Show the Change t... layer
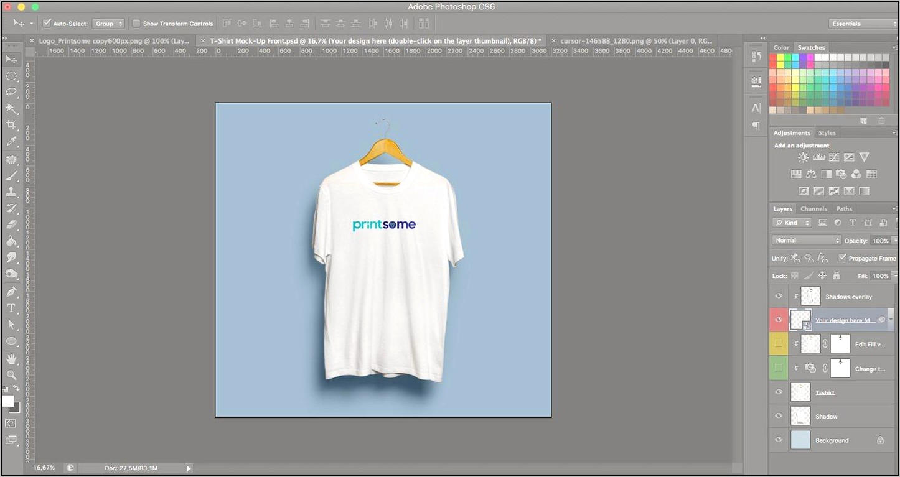 pyautogui.click(x=779, y=368)
